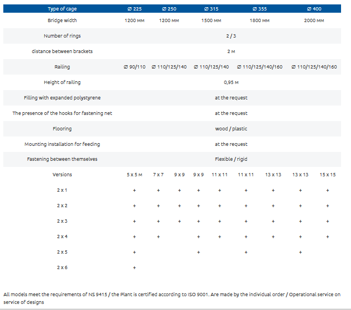Select the 'wood / plastic' flooring value

231,129
